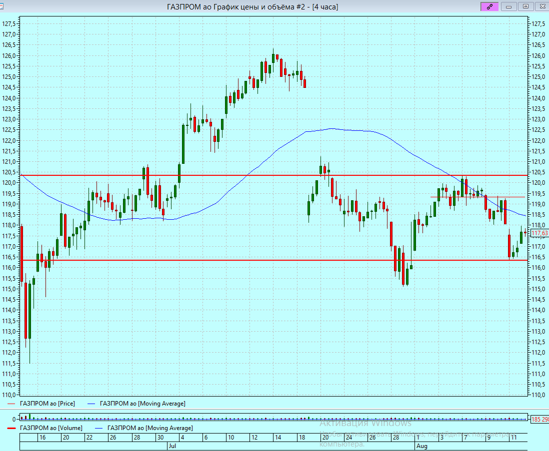549x451 pixels.
Task: Click the date label '11' on the time axis
Action: coord(513,438)
